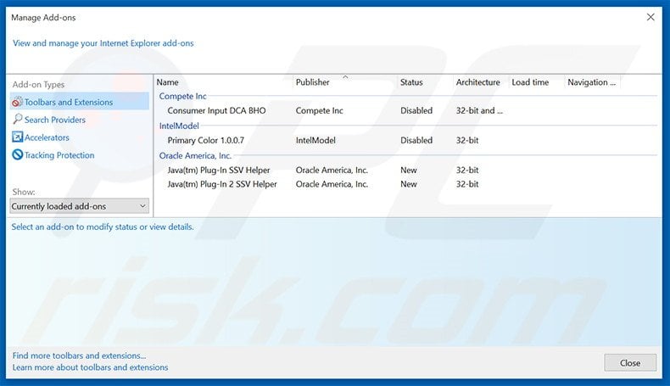Click the Accelerators icon
The image size is (670, 386).
click(x=18, y=137)
